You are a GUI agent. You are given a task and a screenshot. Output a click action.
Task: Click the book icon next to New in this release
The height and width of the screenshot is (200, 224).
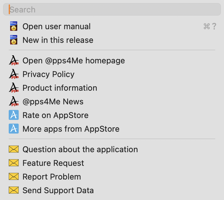click(x=13, y=40)
